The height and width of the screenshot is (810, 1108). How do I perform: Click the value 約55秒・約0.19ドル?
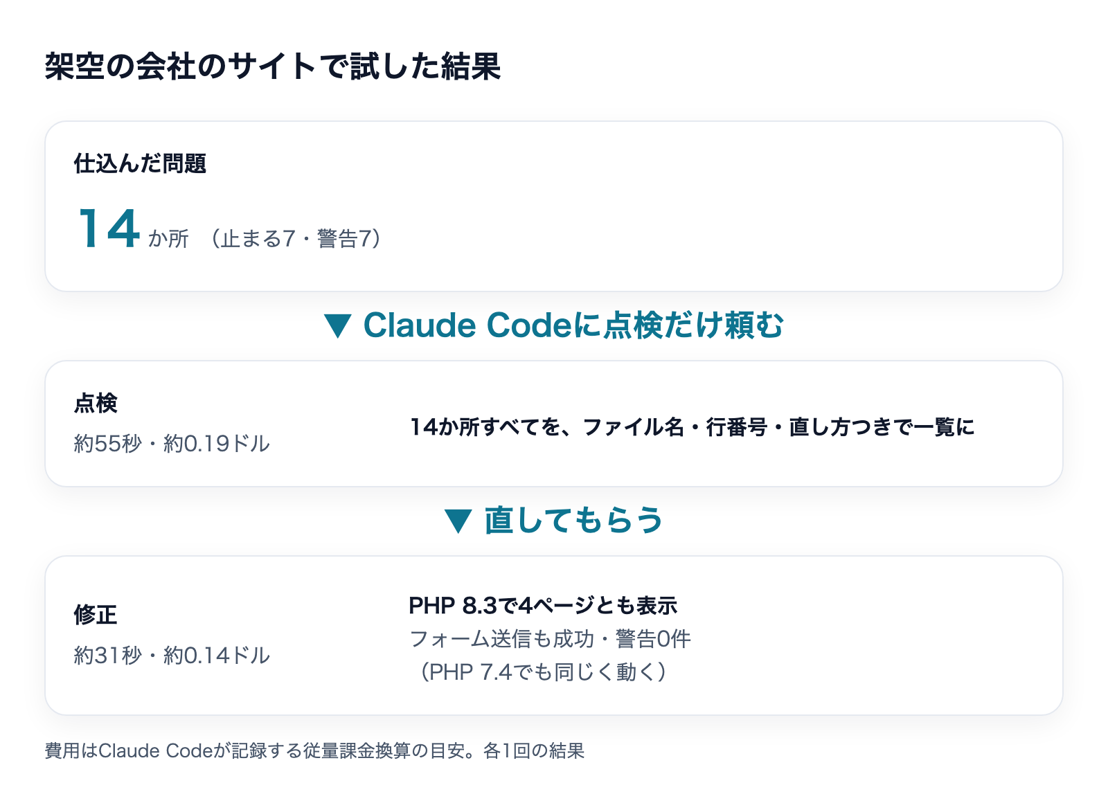tap(172, 443)
